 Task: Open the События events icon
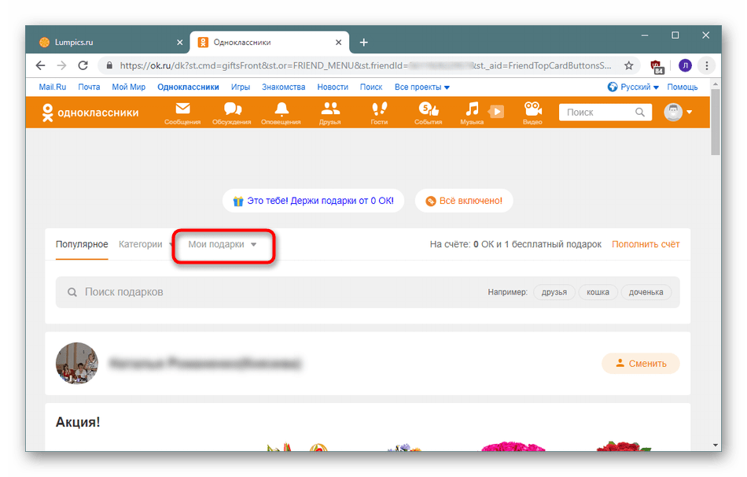[x=429, y=113]
